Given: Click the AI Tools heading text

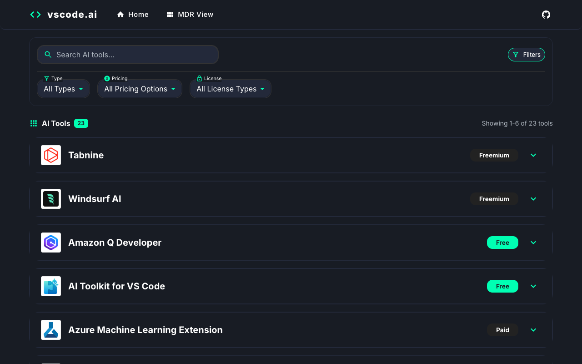Looking at the screenshot, I should tap(56, 123).
